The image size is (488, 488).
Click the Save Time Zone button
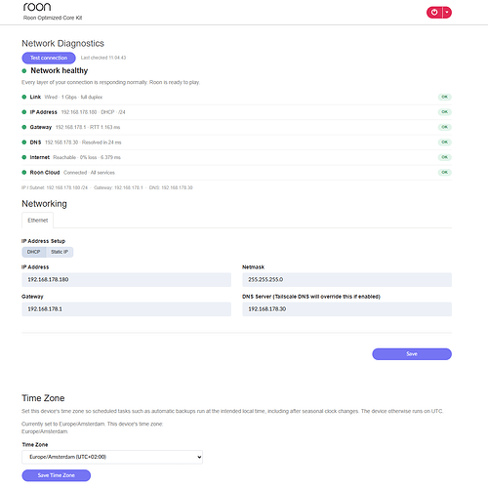[57, 475]
